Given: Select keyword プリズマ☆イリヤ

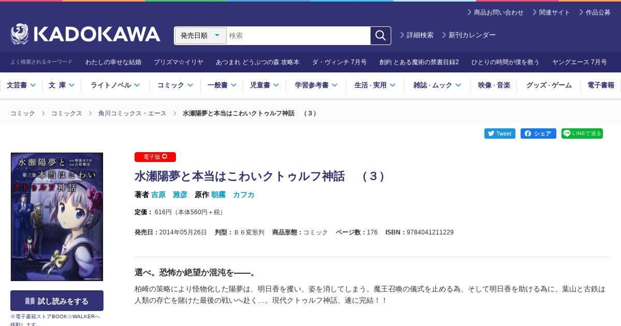Looking at the screenshot, I should click(178, 62).
